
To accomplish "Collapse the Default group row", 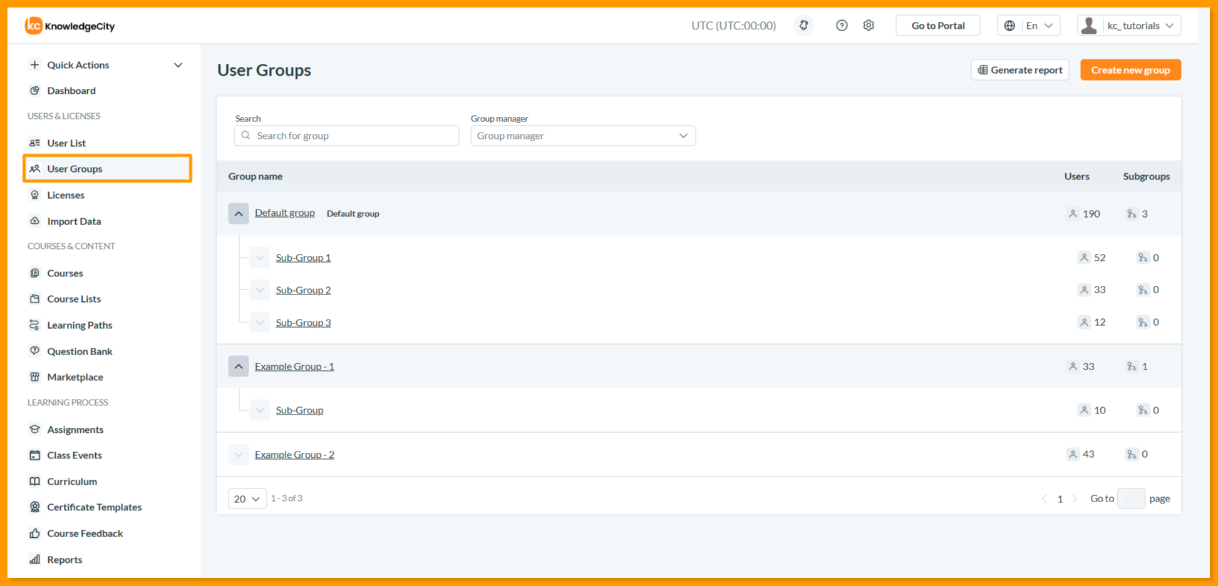I will [239, 213].
